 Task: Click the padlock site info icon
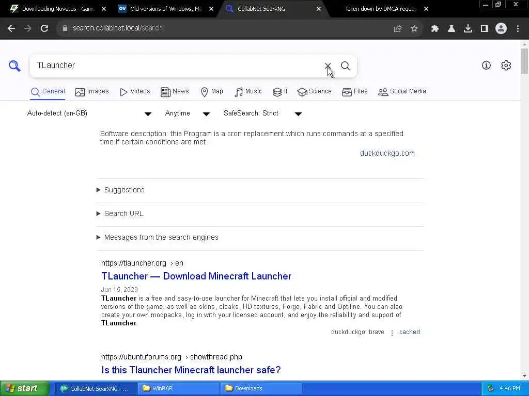pos(65,28)
